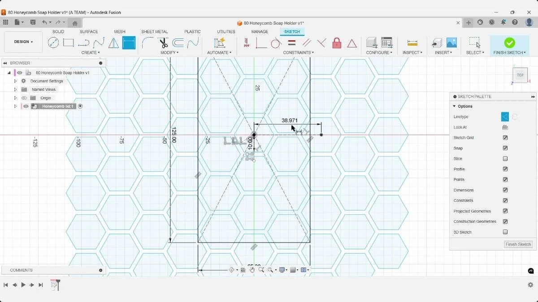Switch to the SURFACE tab

click(x=89, y=32)
